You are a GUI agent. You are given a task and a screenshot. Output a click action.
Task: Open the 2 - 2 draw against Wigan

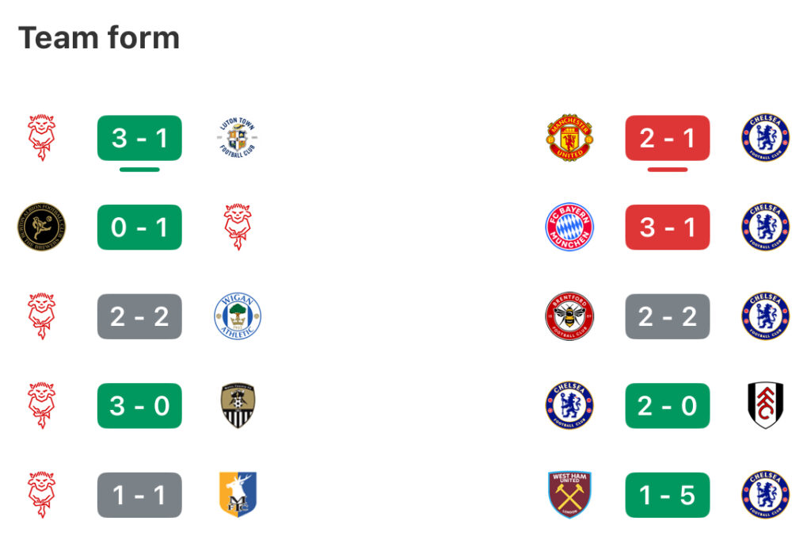139,316
